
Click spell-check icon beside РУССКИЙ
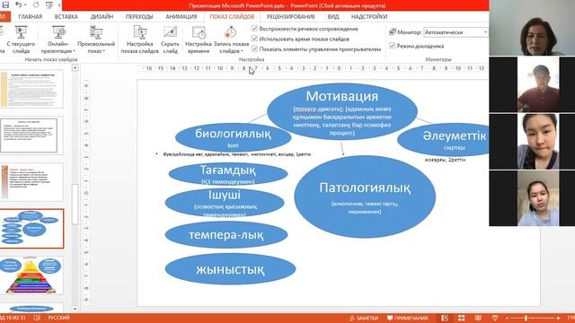[37, 318]
